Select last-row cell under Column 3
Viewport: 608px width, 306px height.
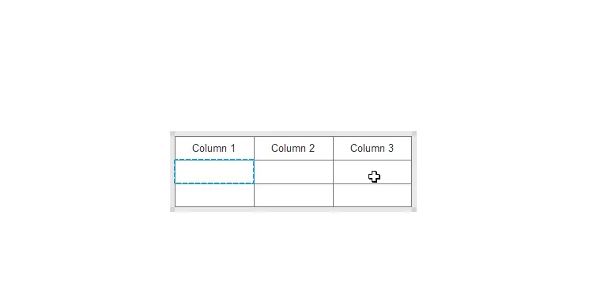pos(372,195)
